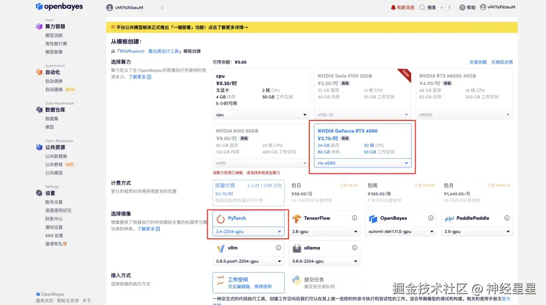The width and height of the screenshot is (546, 305).
Task: Show TensorFlow image info icon
Action: point(354,218)
